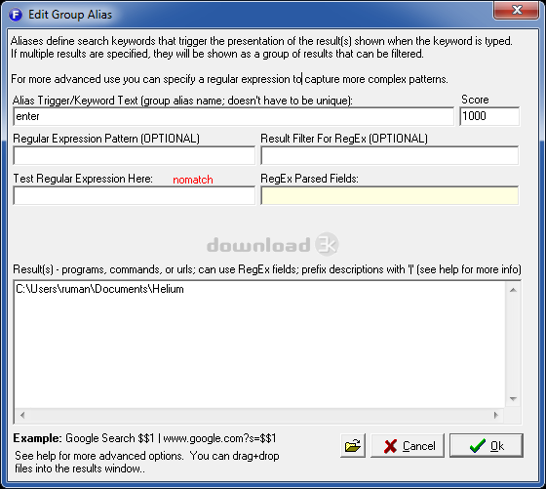
Task: Open the browse folder icon button
Action: point(353,445)
